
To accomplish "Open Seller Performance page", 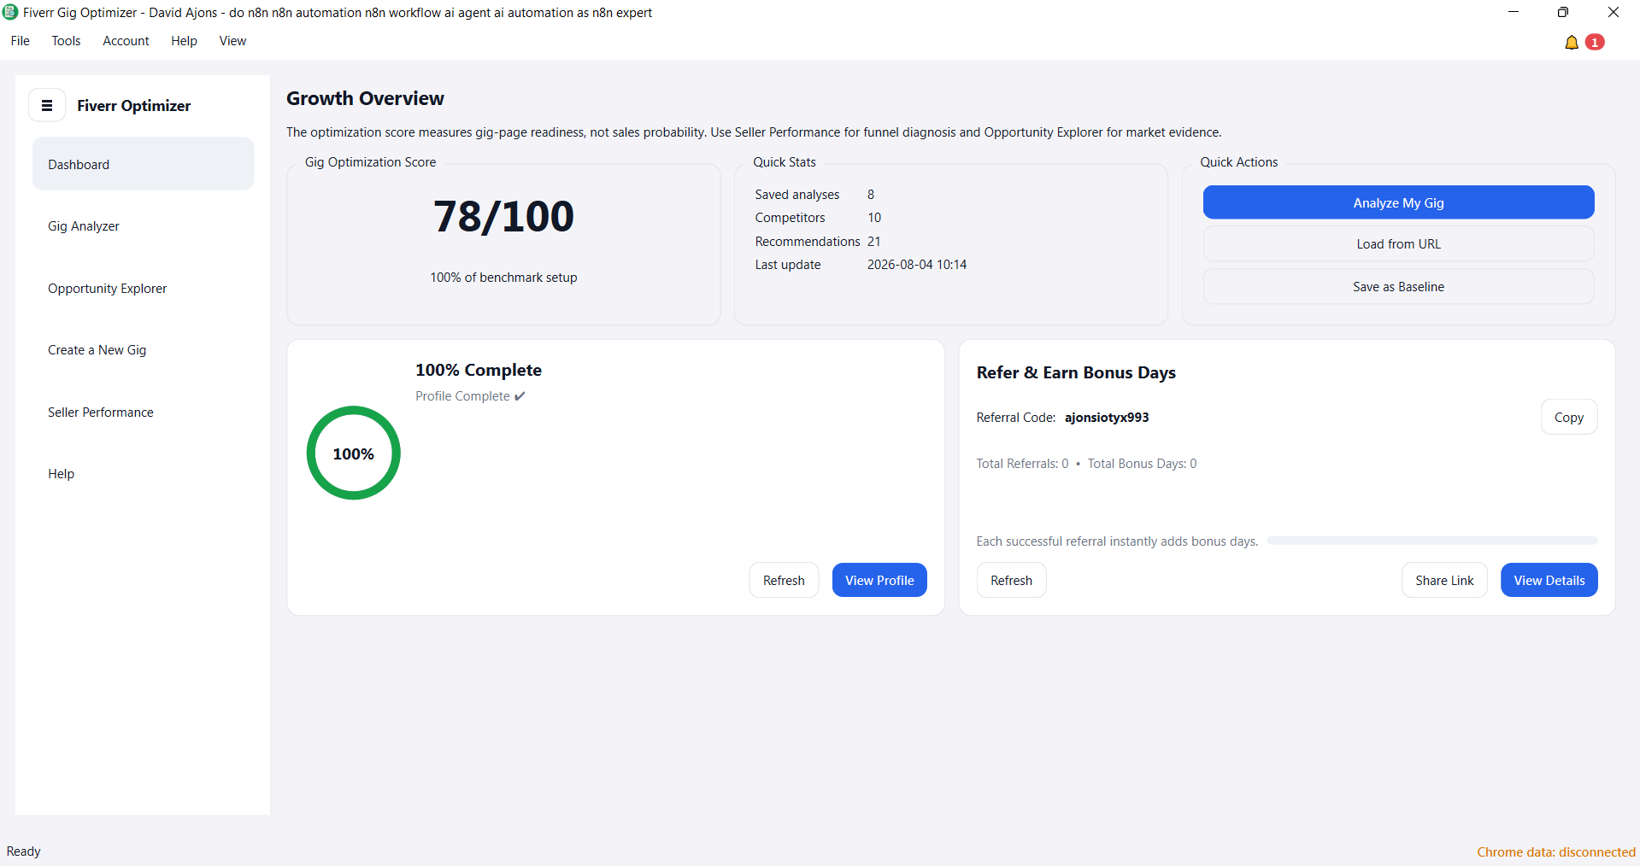I will (143, 413).
